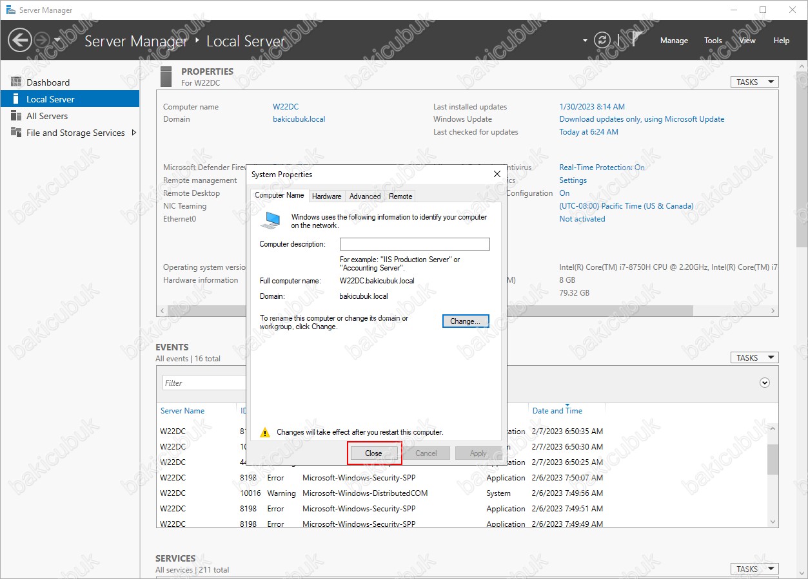Open the Manage menu
This screenshot has width=808, height=579.
tap(674, 41)
